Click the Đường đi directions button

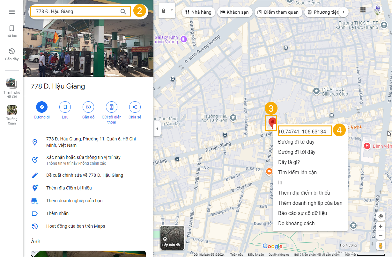tap(42, 110)
